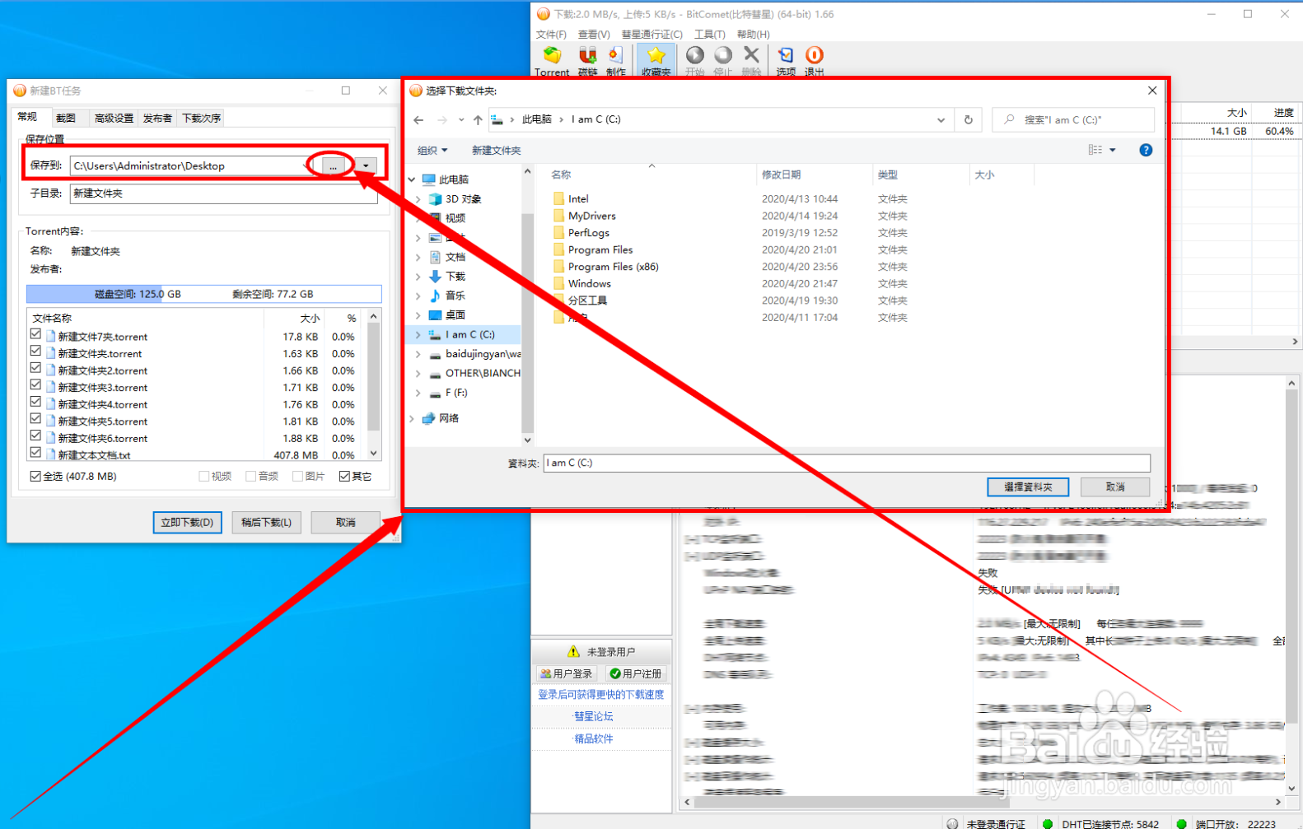Viewport: 1303px width, 829px height.
Task: Open the address bar dropdown arrow
Action: click(x=941, y=120)
